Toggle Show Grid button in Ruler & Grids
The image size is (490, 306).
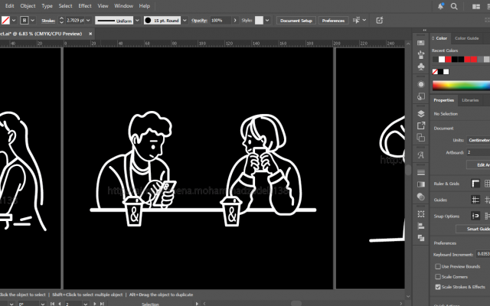pyautogui.click(x=487, y=184)
